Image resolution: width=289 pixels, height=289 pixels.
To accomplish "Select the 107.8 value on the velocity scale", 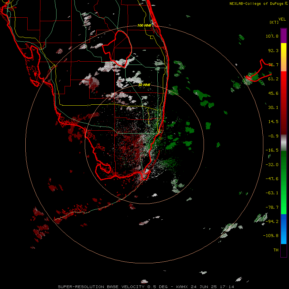I will pos(272,36).
